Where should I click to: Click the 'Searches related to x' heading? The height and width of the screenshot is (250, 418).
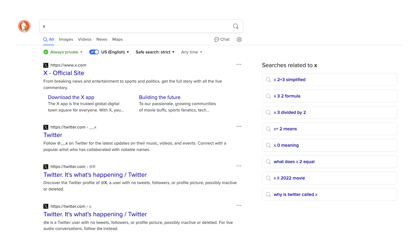coord(290,65)
